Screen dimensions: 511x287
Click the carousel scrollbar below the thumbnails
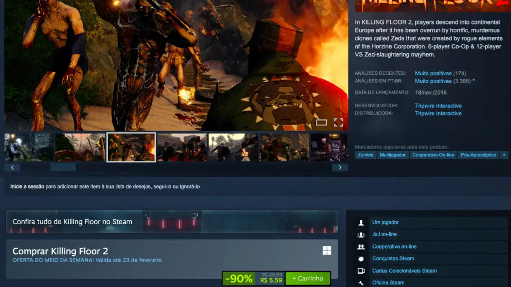pos(63,167)
